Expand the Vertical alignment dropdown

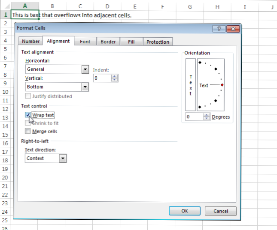(x=85, y=87)
